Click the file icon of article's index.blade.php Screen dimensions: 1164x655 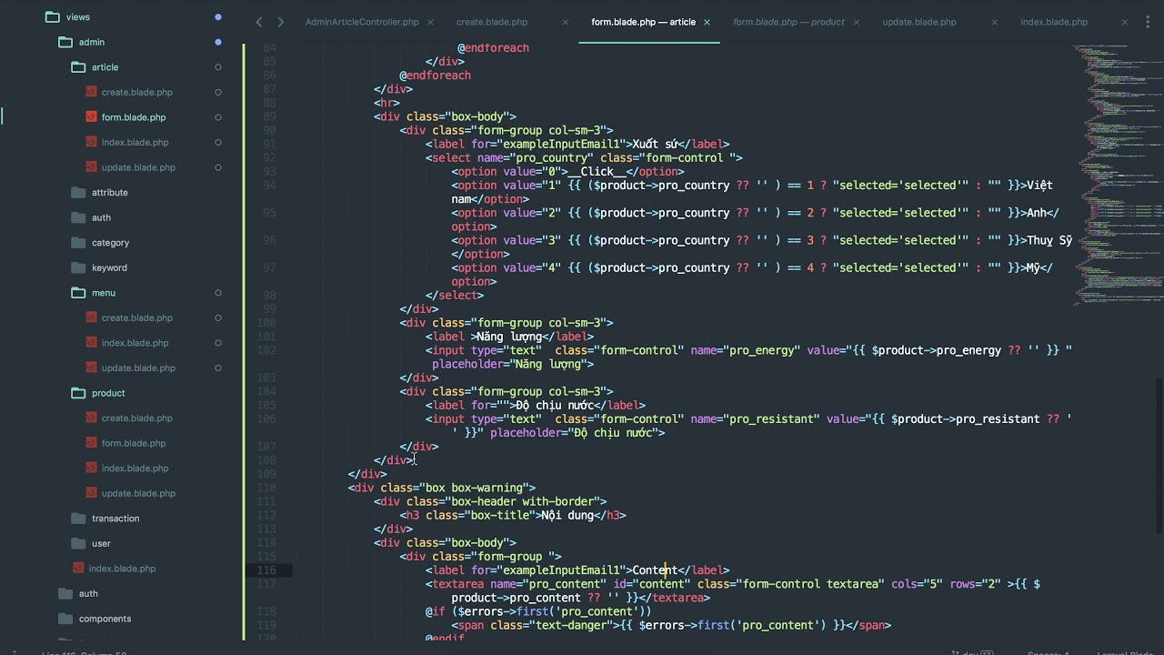(x=91, y=142)
